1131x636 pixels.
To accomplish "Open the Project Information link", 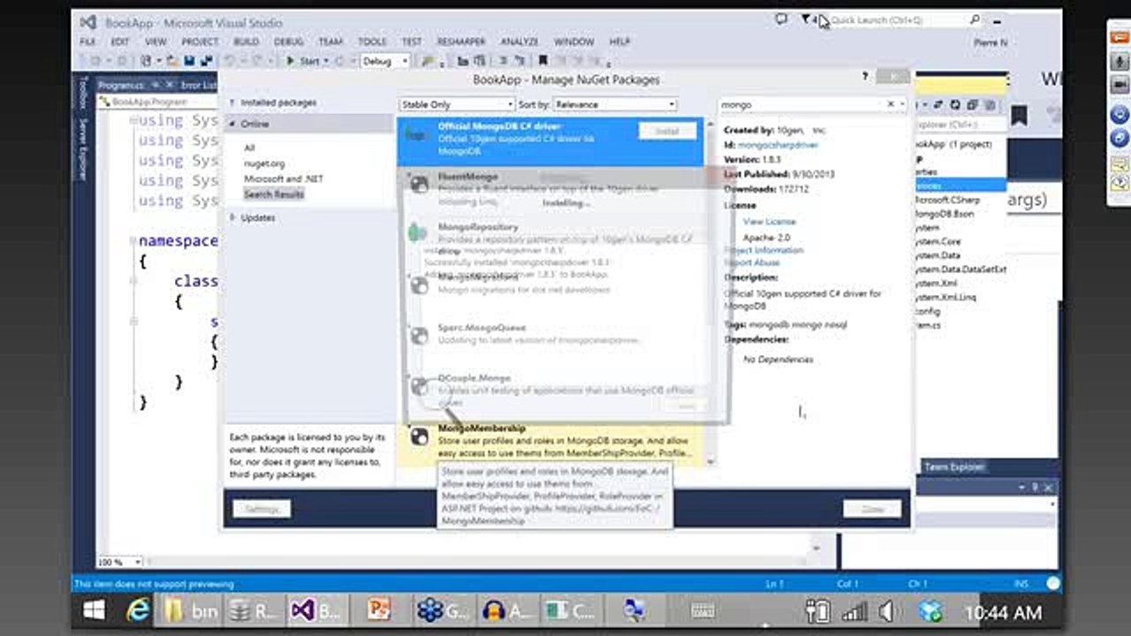I will pyautogui.click(x=764, y=250).
